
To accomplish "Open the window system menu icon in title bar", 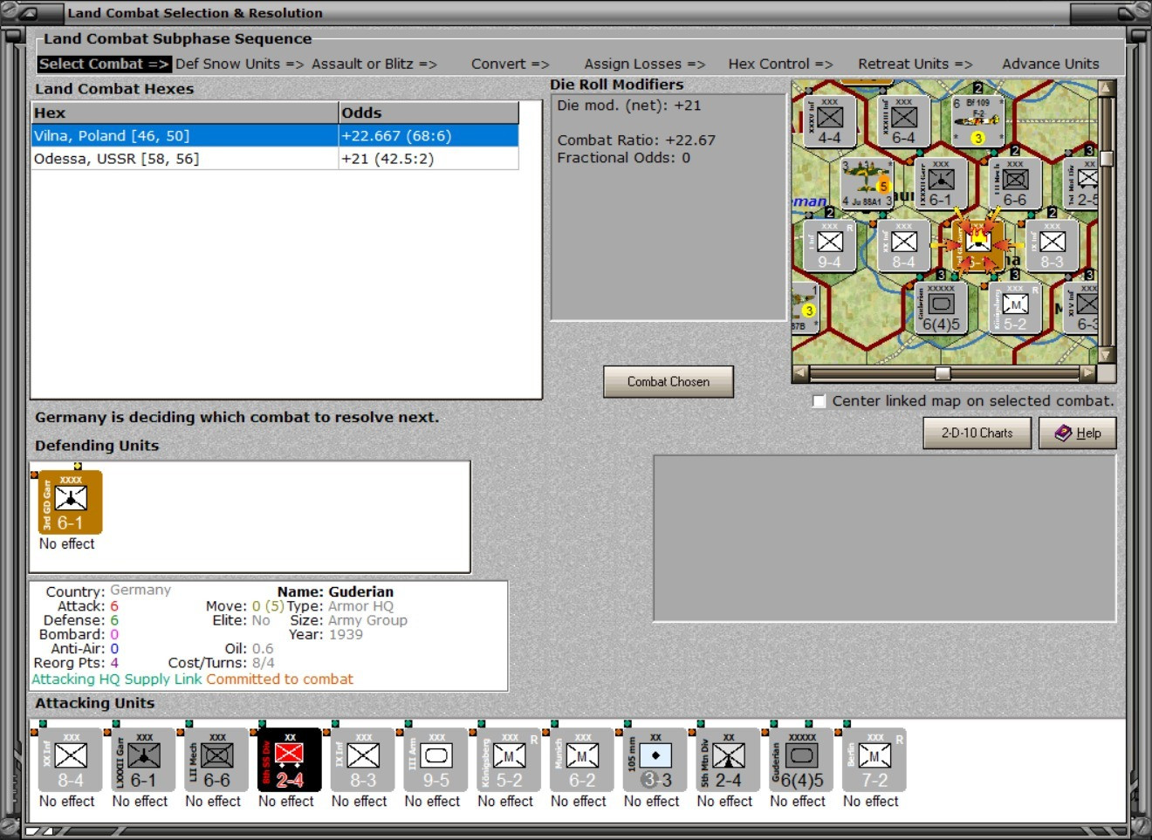I will point(28,13).
